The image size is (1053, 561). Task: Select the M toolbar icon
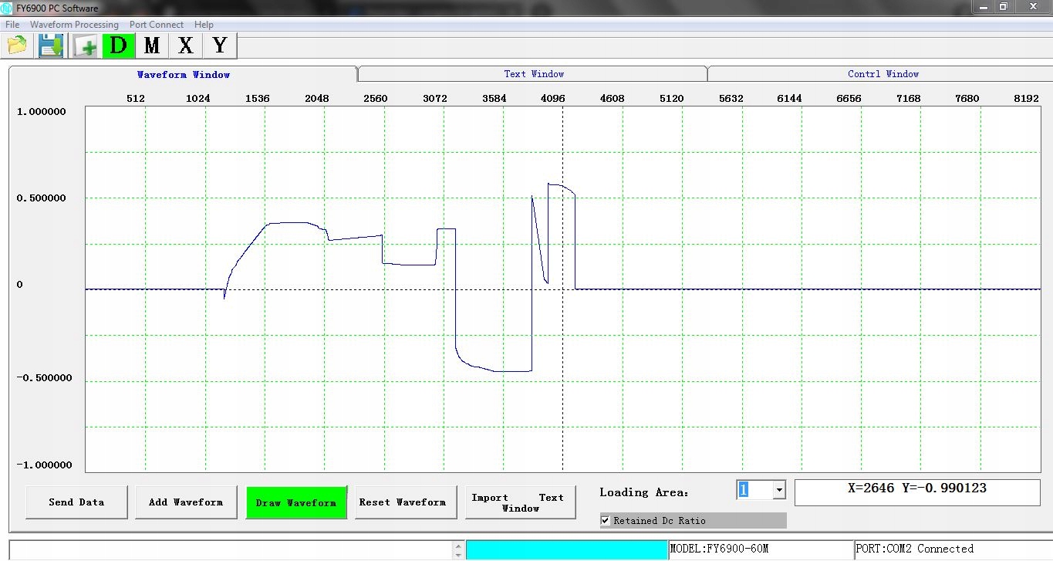click(152, 46)
